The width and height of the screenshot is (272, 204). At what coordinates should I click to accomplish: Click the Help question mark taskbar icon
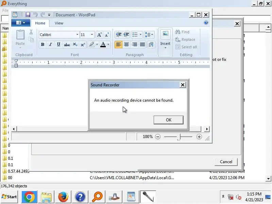click(80, 197)
